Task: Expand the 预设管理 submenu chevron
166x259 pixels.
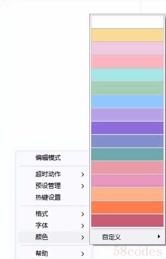Action: point(83,186)
